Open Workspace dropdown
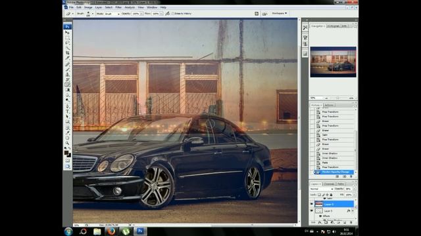Viewport: 421px width, 236px height. (x=279, y=13)
